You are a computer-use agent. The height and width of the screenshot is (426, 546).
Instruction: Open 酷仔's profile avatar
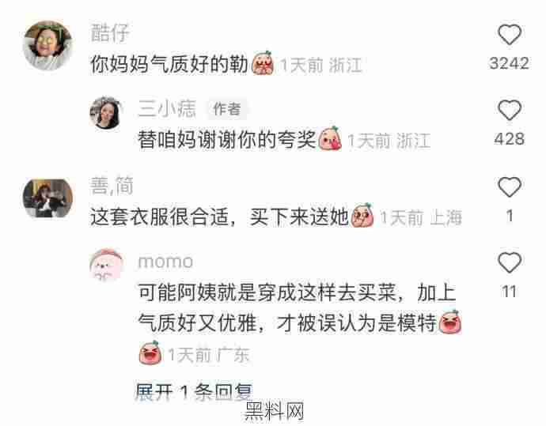(47, 45)
